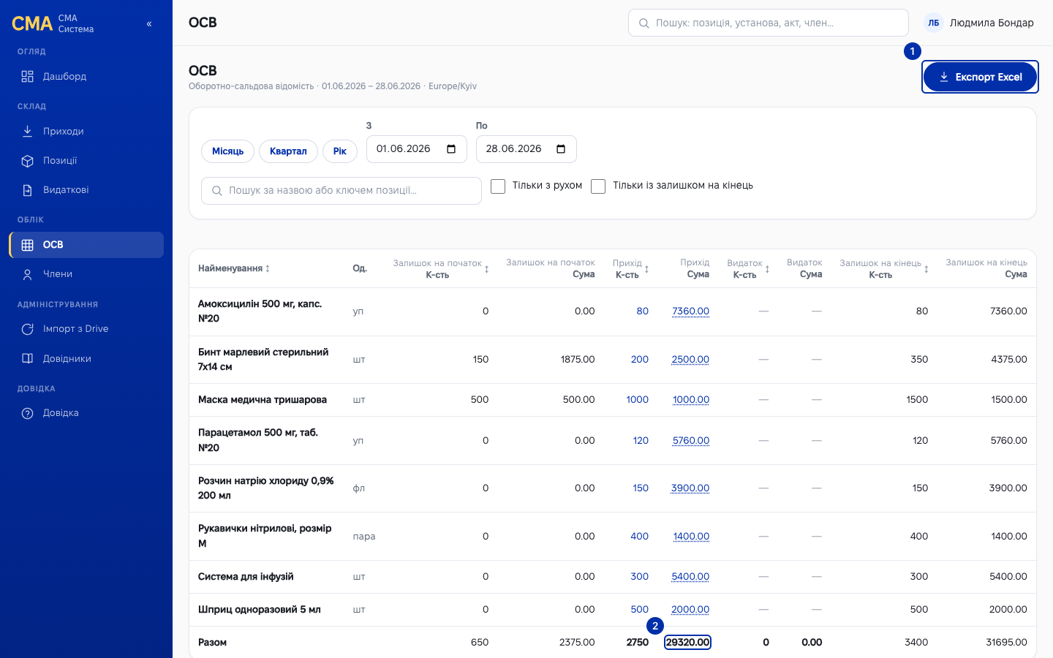Open Прихід quantity 200 for Бинт марлевий

(640, 360)
